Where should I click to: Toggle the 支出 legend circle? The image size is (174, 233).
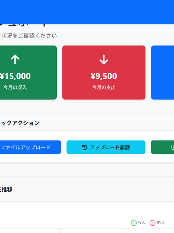(152, 223)
